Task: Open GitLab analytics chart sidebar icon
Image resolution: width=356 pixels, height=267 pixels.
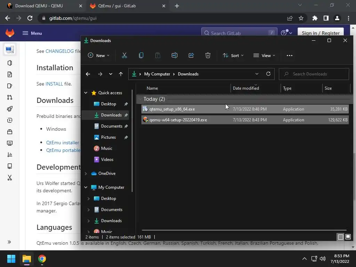Action: pyautogui.click(x=9, y=155)
